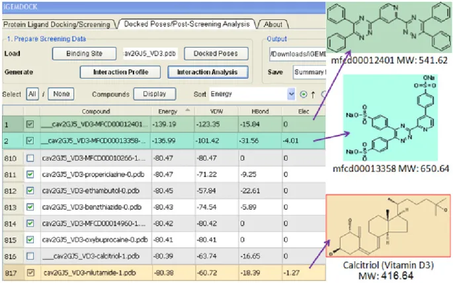Toggle row 814 MFCD00014960 checkbox

click(30, 223)
